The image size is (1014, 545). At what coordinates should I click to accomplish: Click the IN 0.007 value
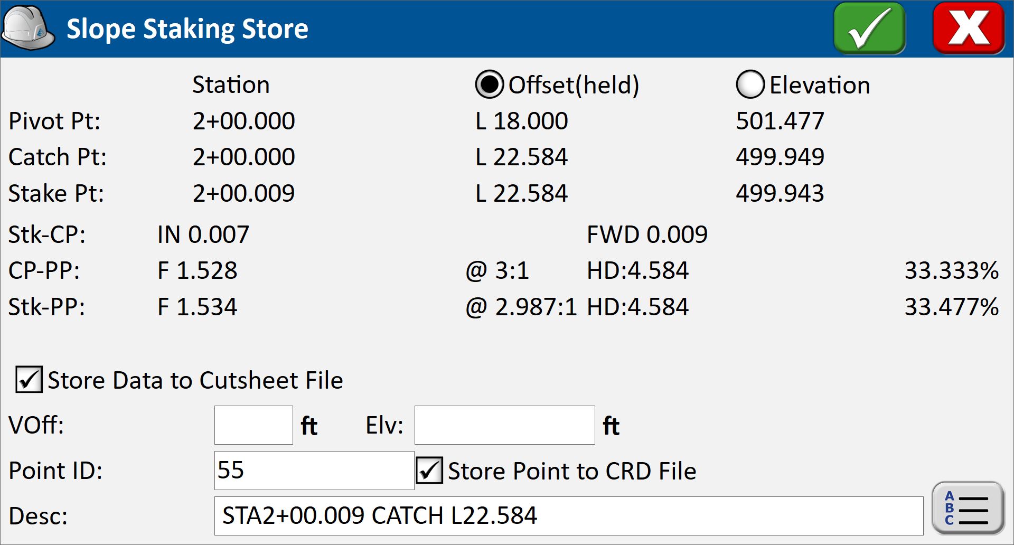click(x=203, y=234)
